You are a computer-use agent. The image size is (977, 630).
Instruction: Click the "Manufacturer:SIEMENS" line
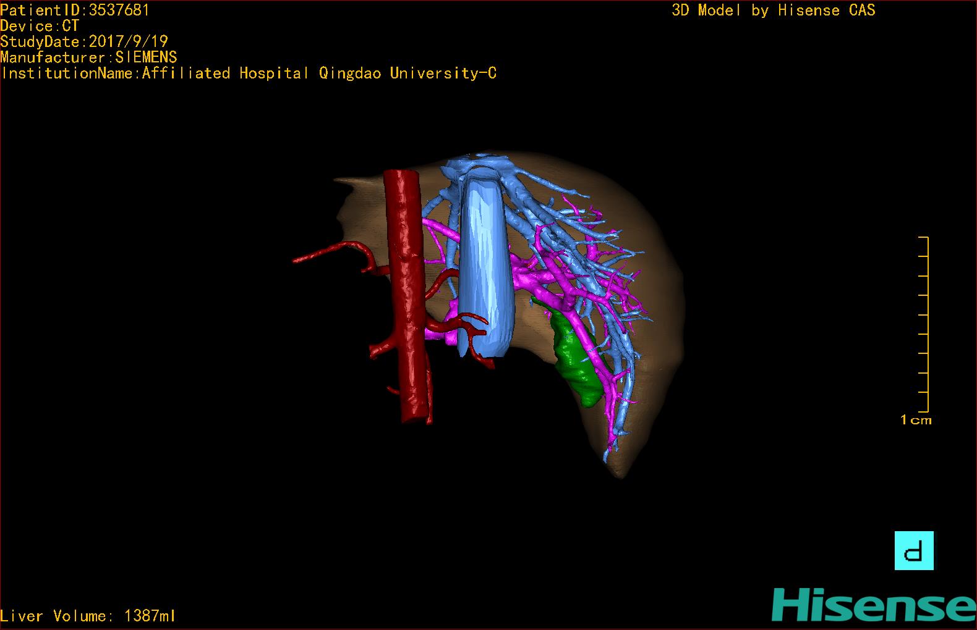[88, 57]
